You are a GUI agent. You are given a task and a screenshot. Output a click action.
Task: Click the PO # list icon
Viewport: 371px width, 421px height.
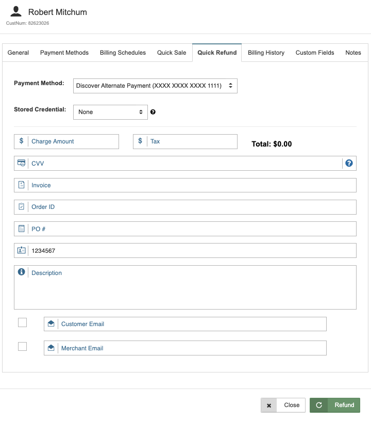coord(21,229)
